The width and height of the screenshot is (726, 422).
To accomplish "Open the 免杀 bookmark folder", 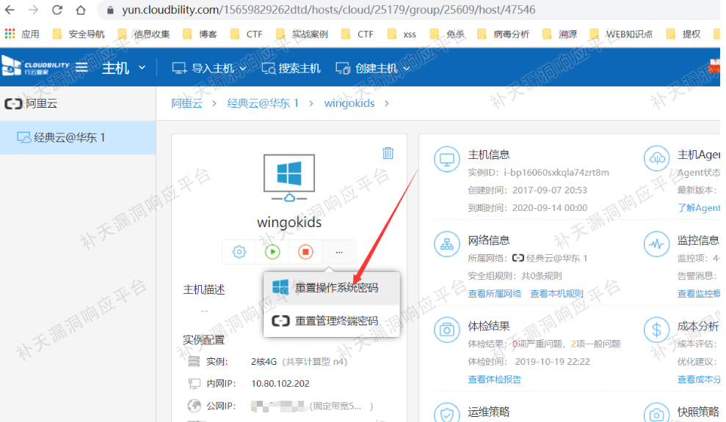I will (x=447, y=34).
